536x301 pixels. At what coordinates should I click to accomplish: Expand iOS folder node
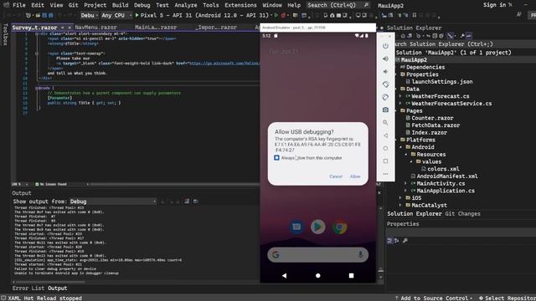click(x=400, y=198)
